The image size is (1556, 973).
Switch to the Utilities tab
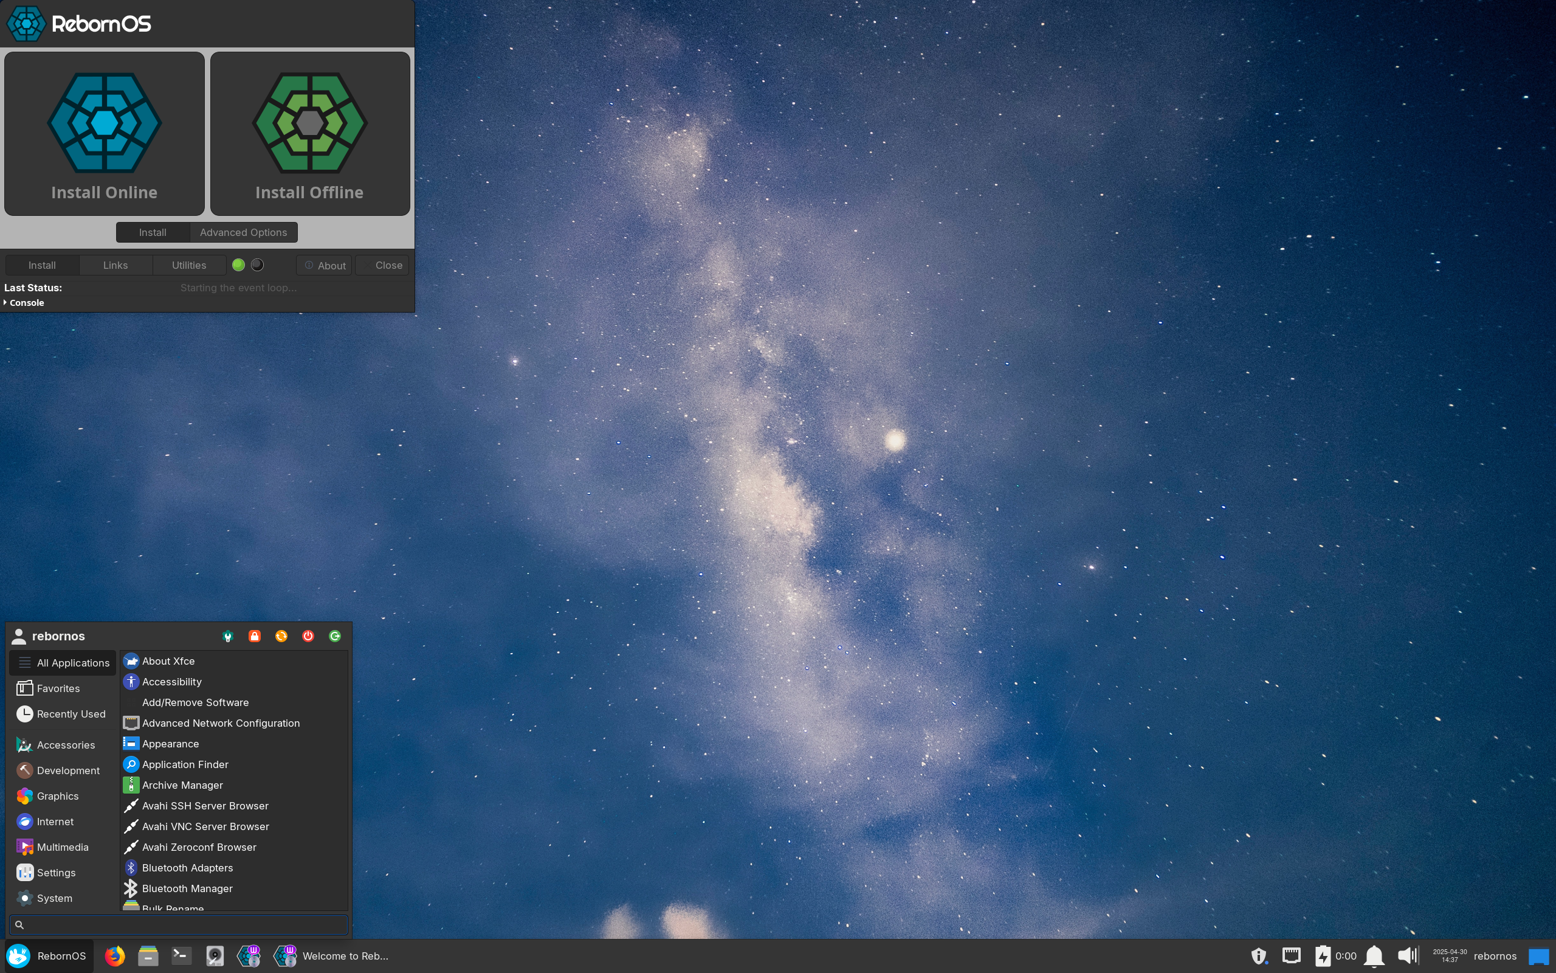[189, 265]
